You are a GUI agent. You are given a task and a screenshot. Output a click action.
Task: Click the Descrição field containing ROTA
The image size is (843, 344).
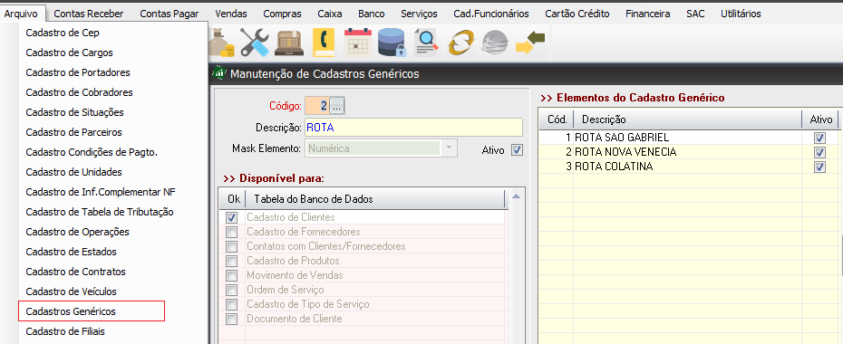pos(413,127)
